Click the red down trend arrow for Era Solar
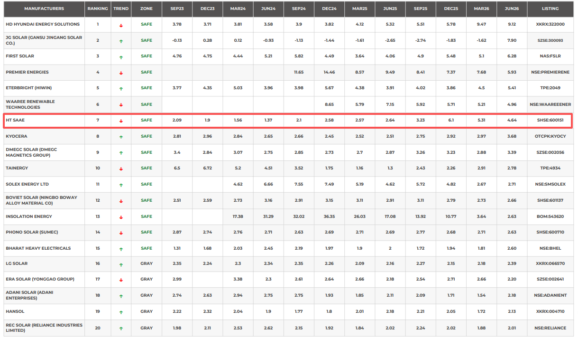Viewport: 578px width, 347px height. pyautogui.click(x=121, y=280)
